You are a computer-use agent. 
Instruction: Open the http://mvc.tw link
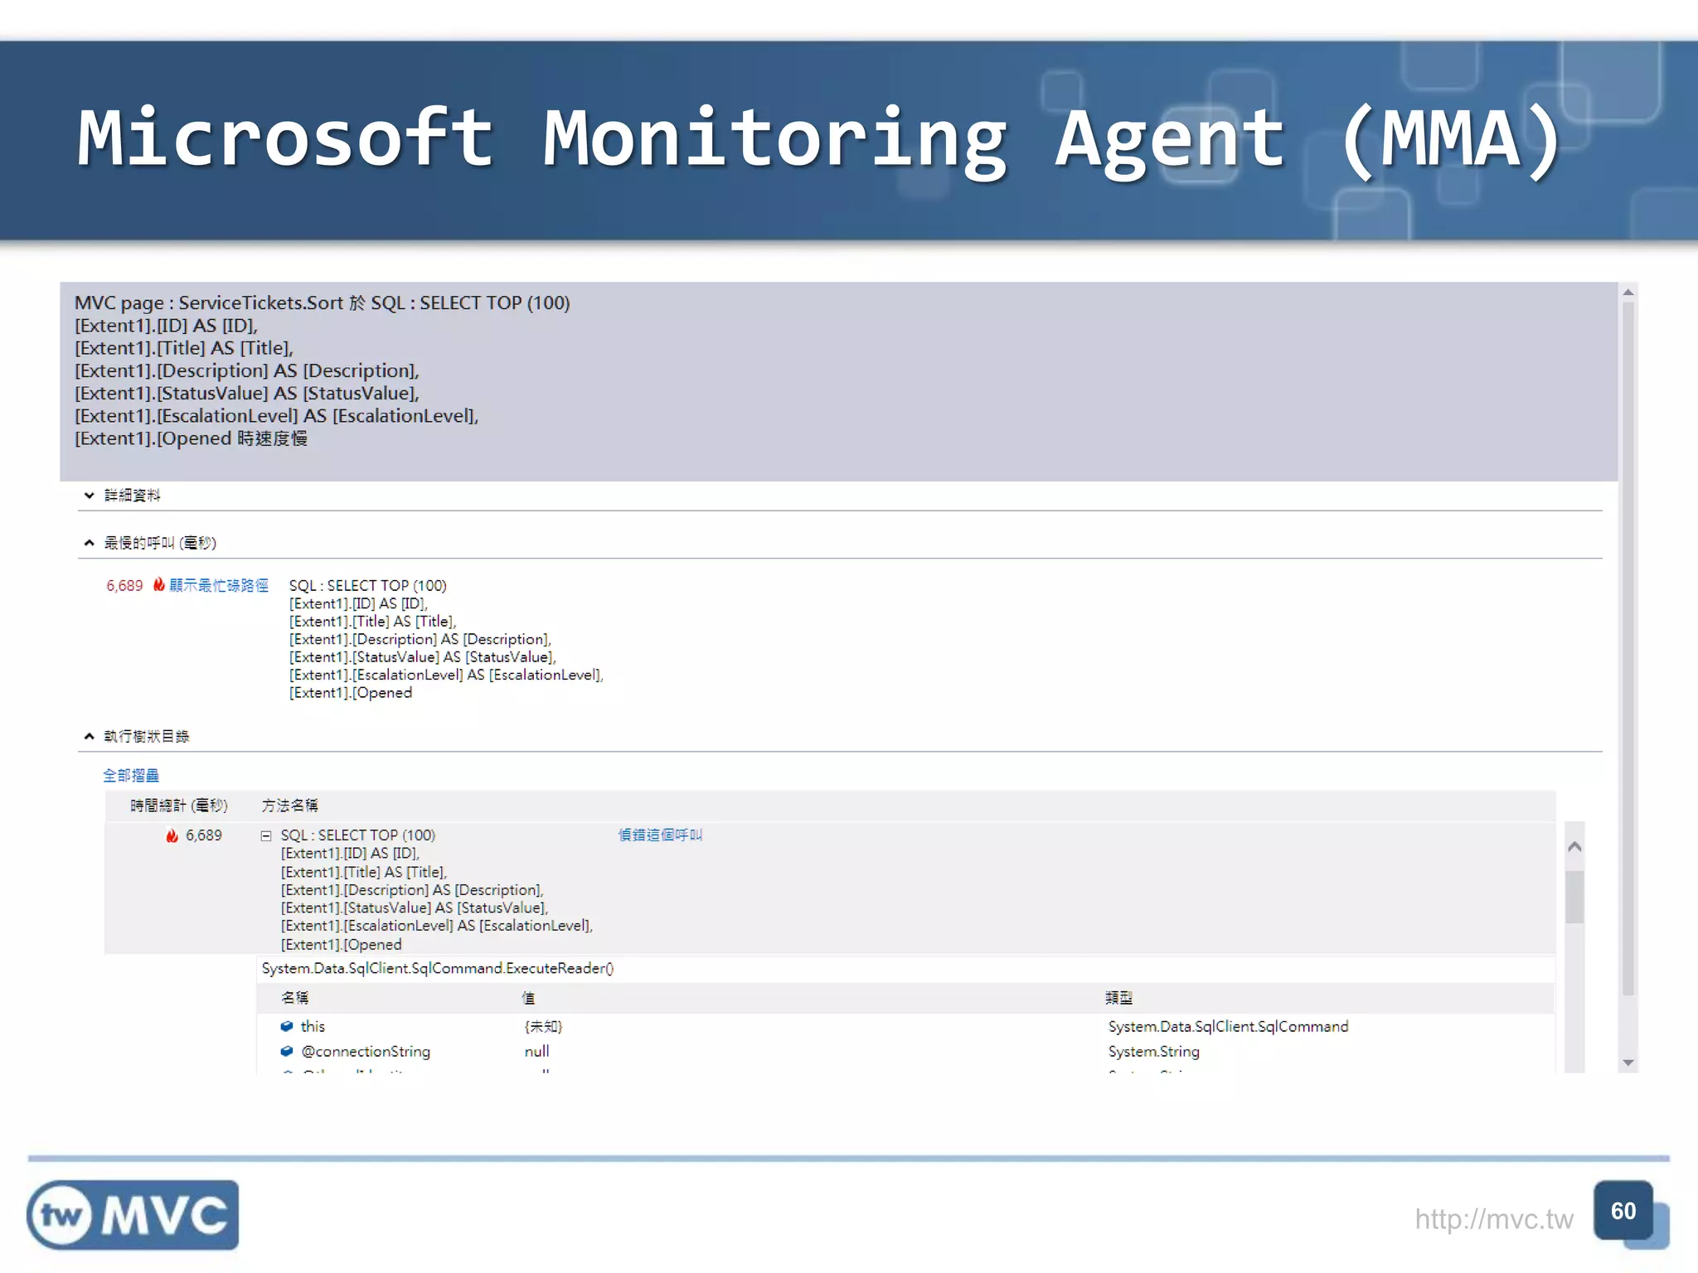[1493, 1218]
